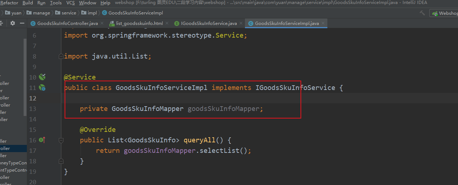Click GoodsSkuInfoMapper type on line 13

click(x=148, y=108)
